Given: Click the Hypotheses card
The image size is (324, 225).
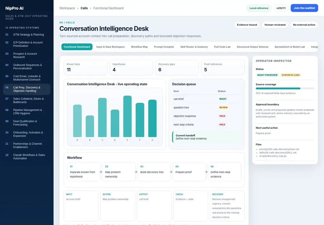Looking at the screenshot, I should 131,68.
